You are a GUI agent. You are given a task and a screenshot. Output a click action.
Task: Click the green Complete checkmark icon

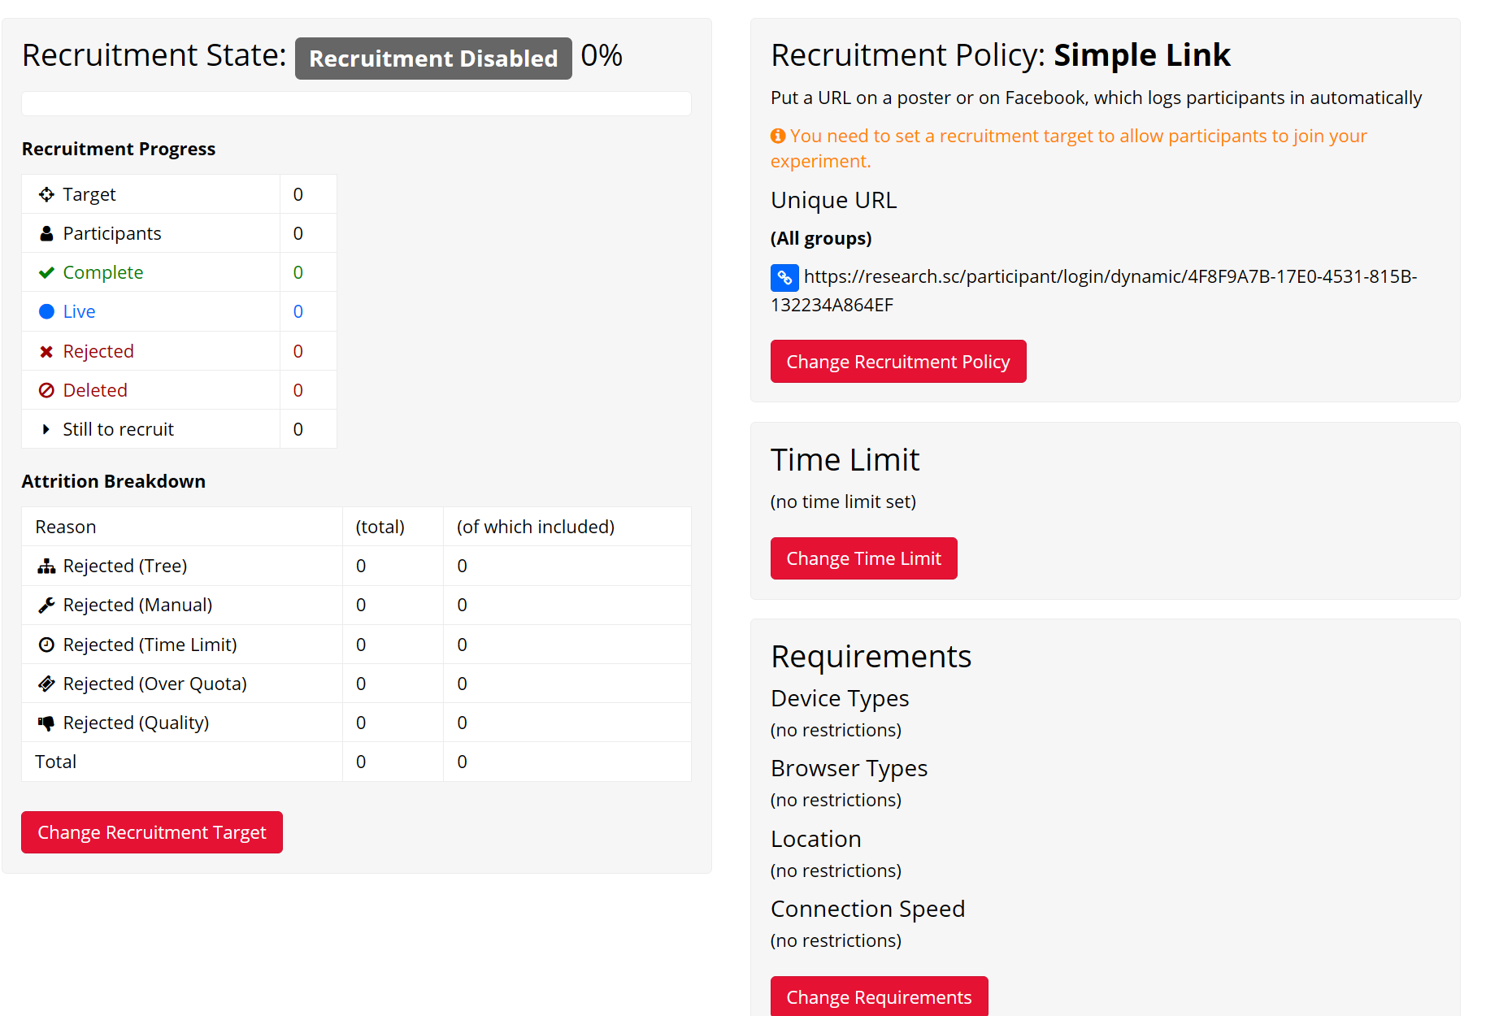point(46,273)
